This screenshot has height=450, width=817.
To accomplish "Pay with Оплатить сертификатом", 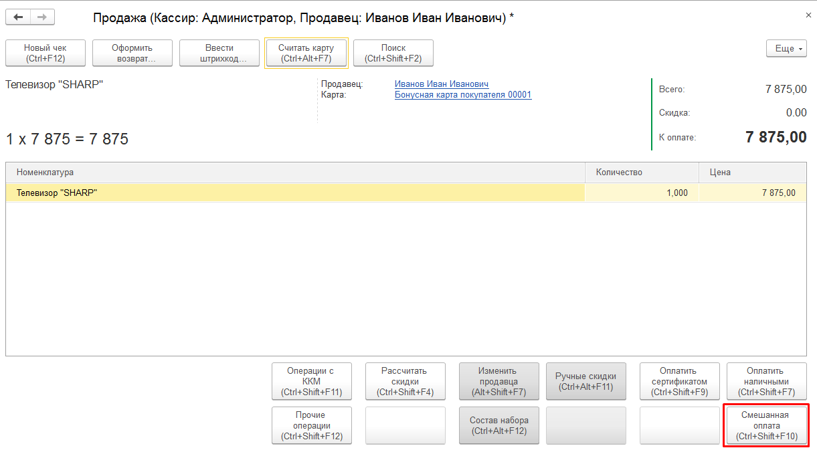I will pos(679,382).
